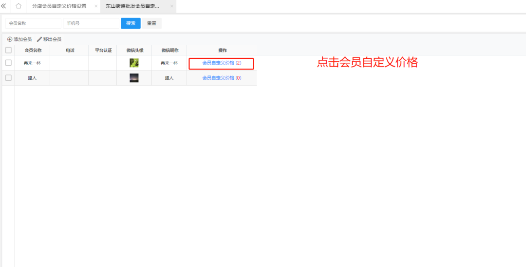Click the 移出会员 pencil icon

(x=39, y=39)
